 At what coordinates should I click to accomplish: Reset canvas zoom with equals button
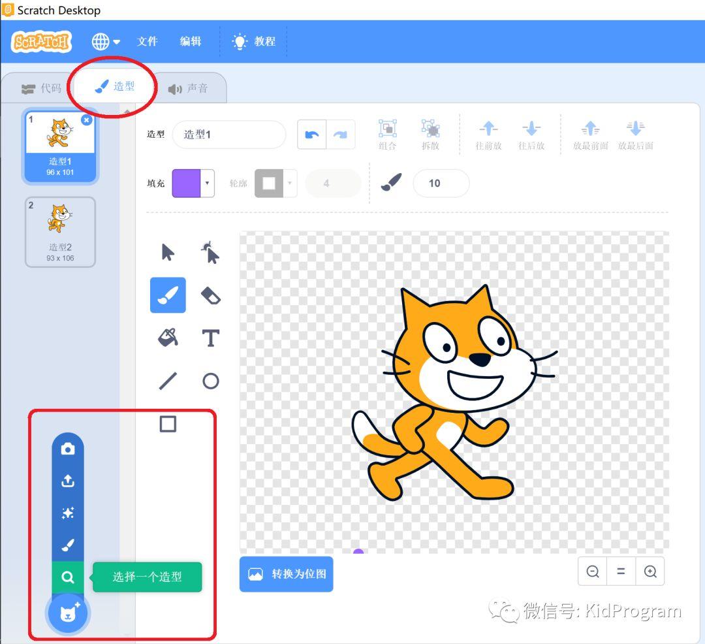pyautogui.click(x=621, y=571)
